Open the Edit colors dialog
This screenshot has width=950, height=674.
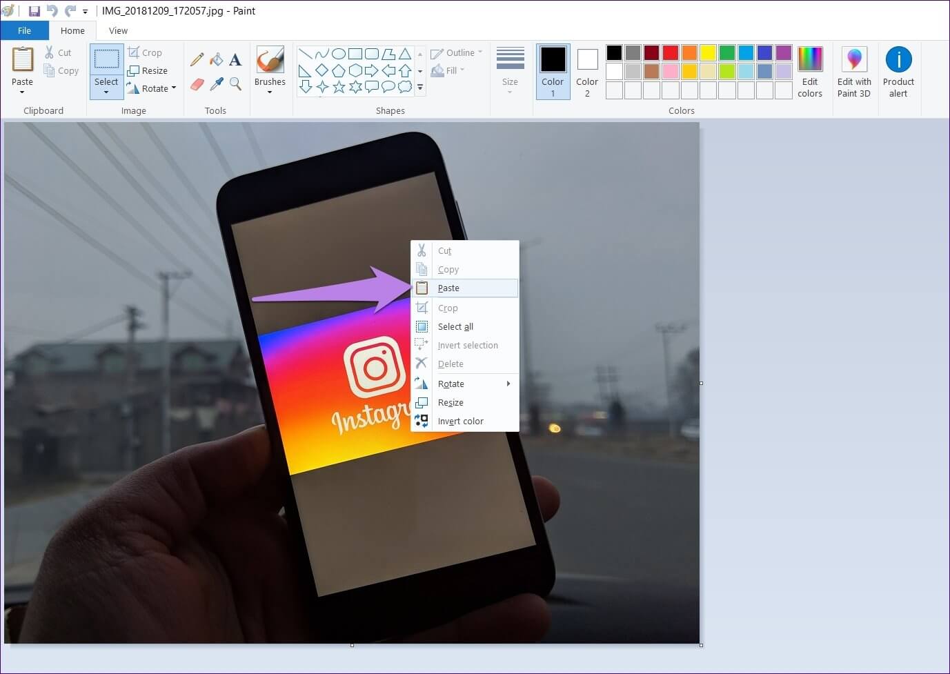pos(810,72)
